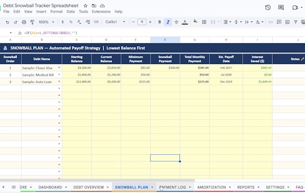Open the Edit menu
The image size is (305, 193).
[x=17, y=12]
